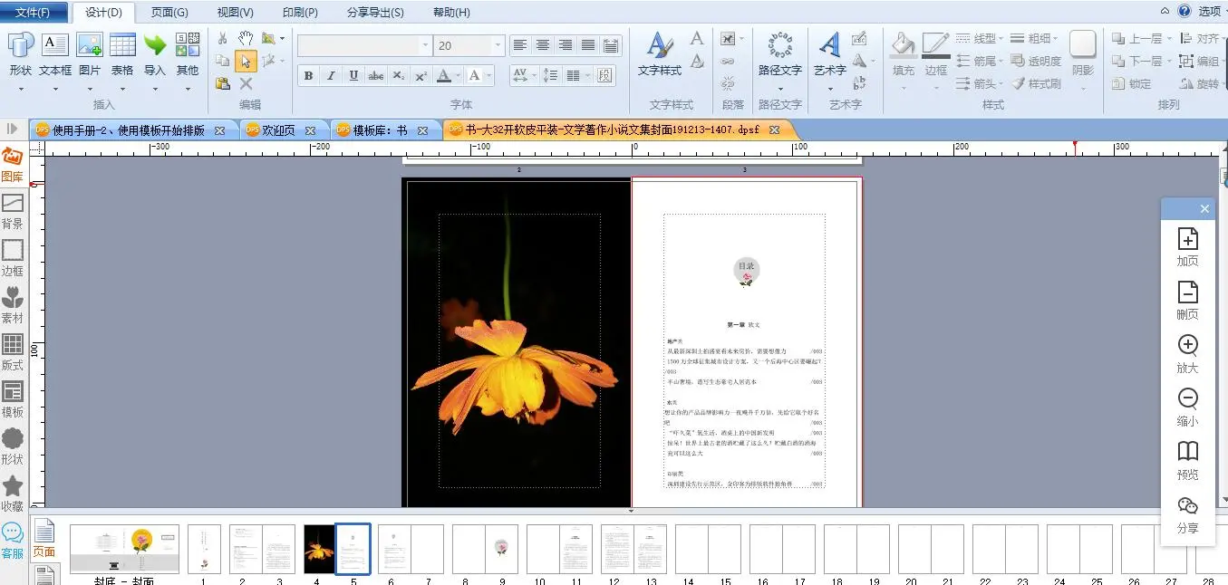Select the page 4 flower thumbnail
The image size is (1228, 585).
318,549
